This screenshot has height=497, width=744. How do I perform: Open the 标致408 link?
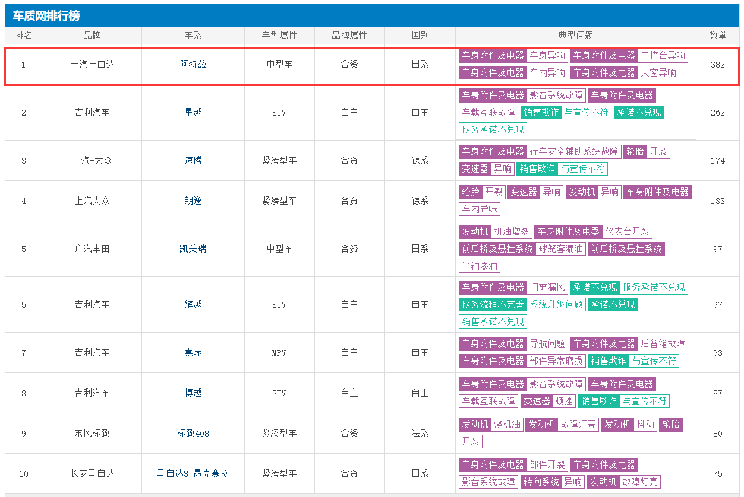coord(193,434)
